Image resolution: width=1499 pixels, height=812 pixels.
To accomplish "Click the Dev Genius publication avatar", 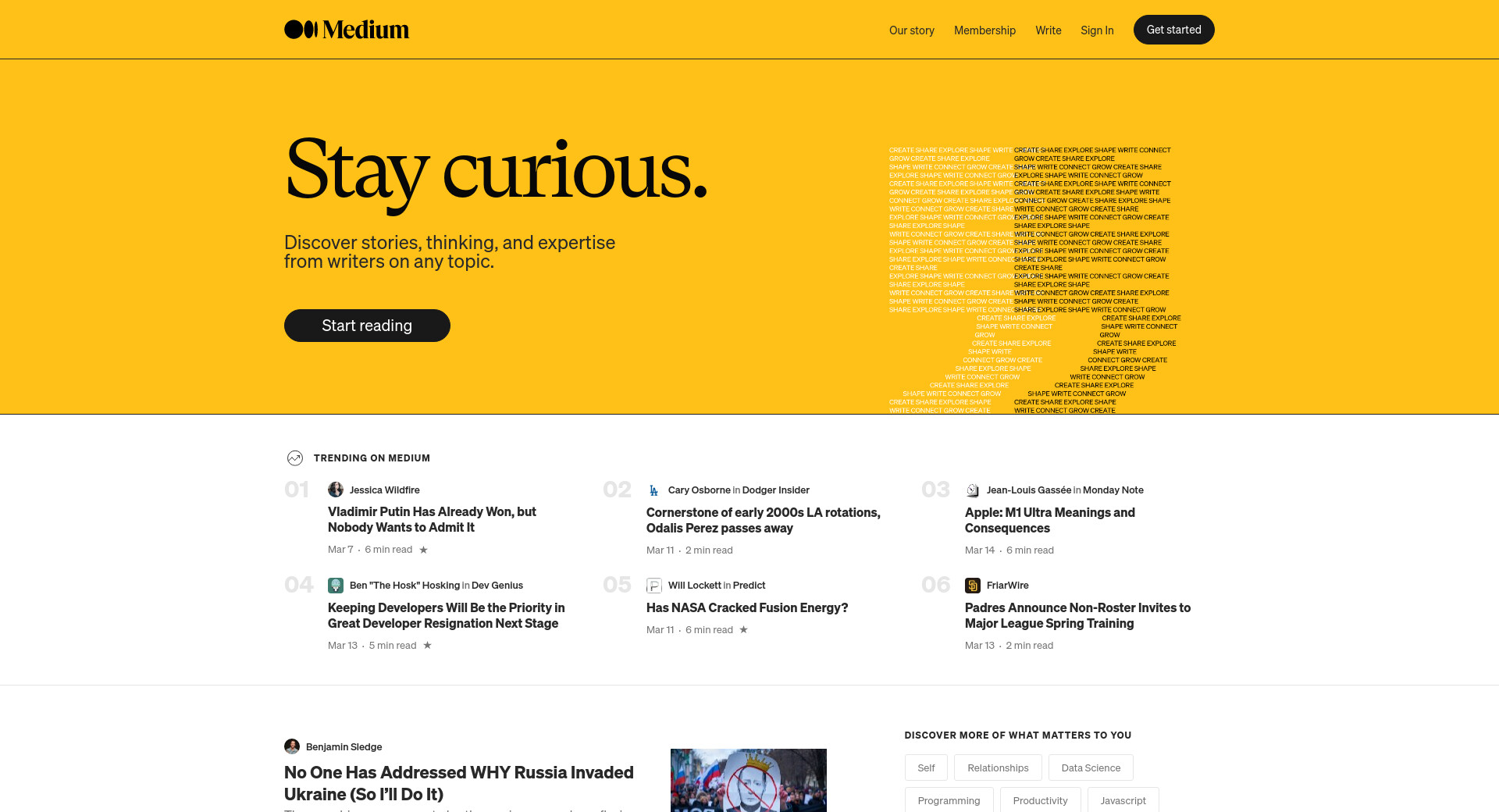I will tap(336, 586).
